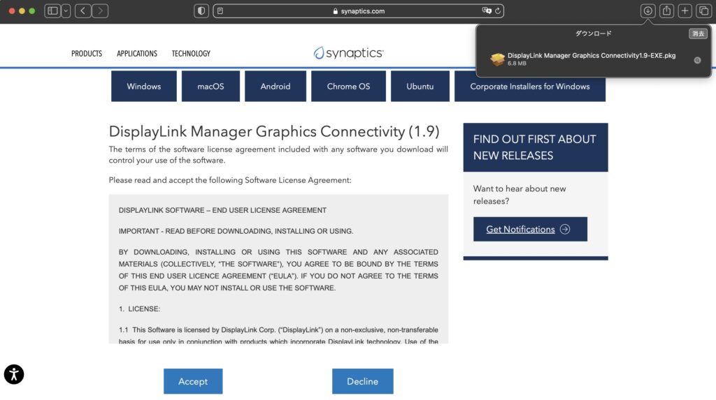Viewport: 716px width, 400px height.
Task: Click the FIND OUT FIRST ABOUT NEW RELEASES banner
Action: coord(536,147)
